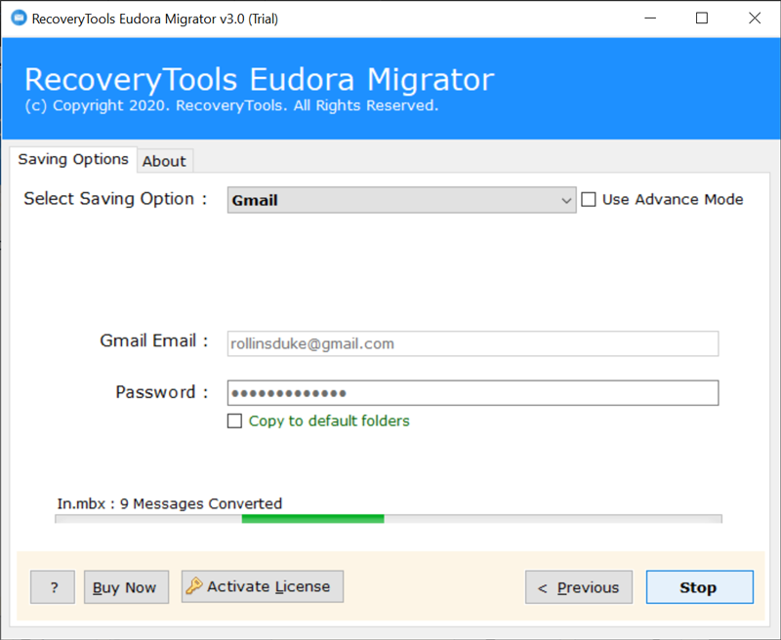The width and height of the screenshot is (781, 640).
Task: Minimize the Eudora Migrator window
Action: pyautogui.click(x=650, y=19)
